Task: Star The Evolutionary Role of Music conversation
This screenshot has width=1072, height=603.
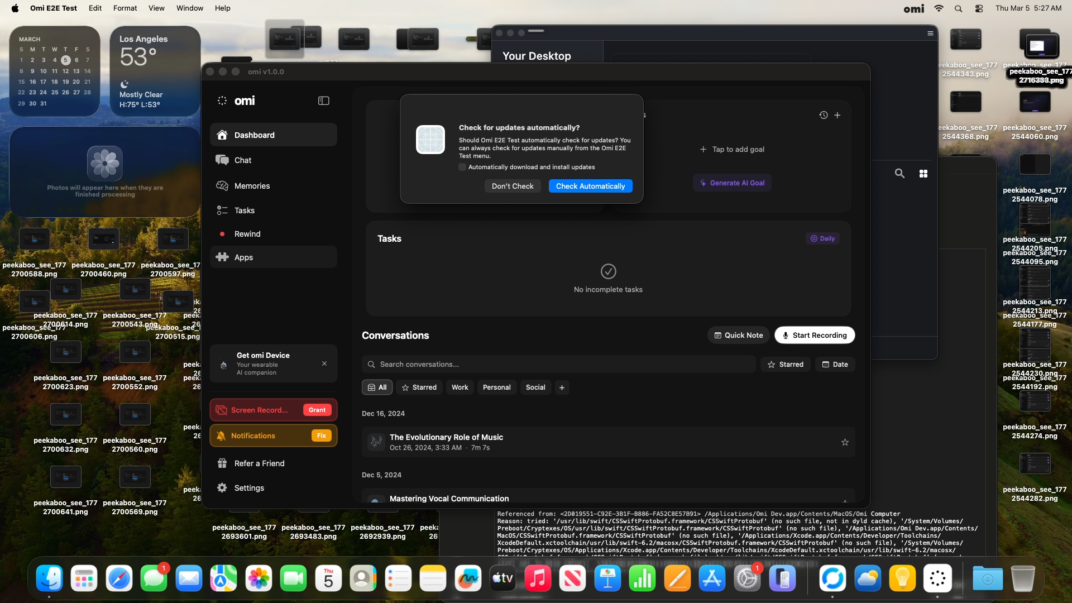Action: pyautogui.click(x=845, y=442)
